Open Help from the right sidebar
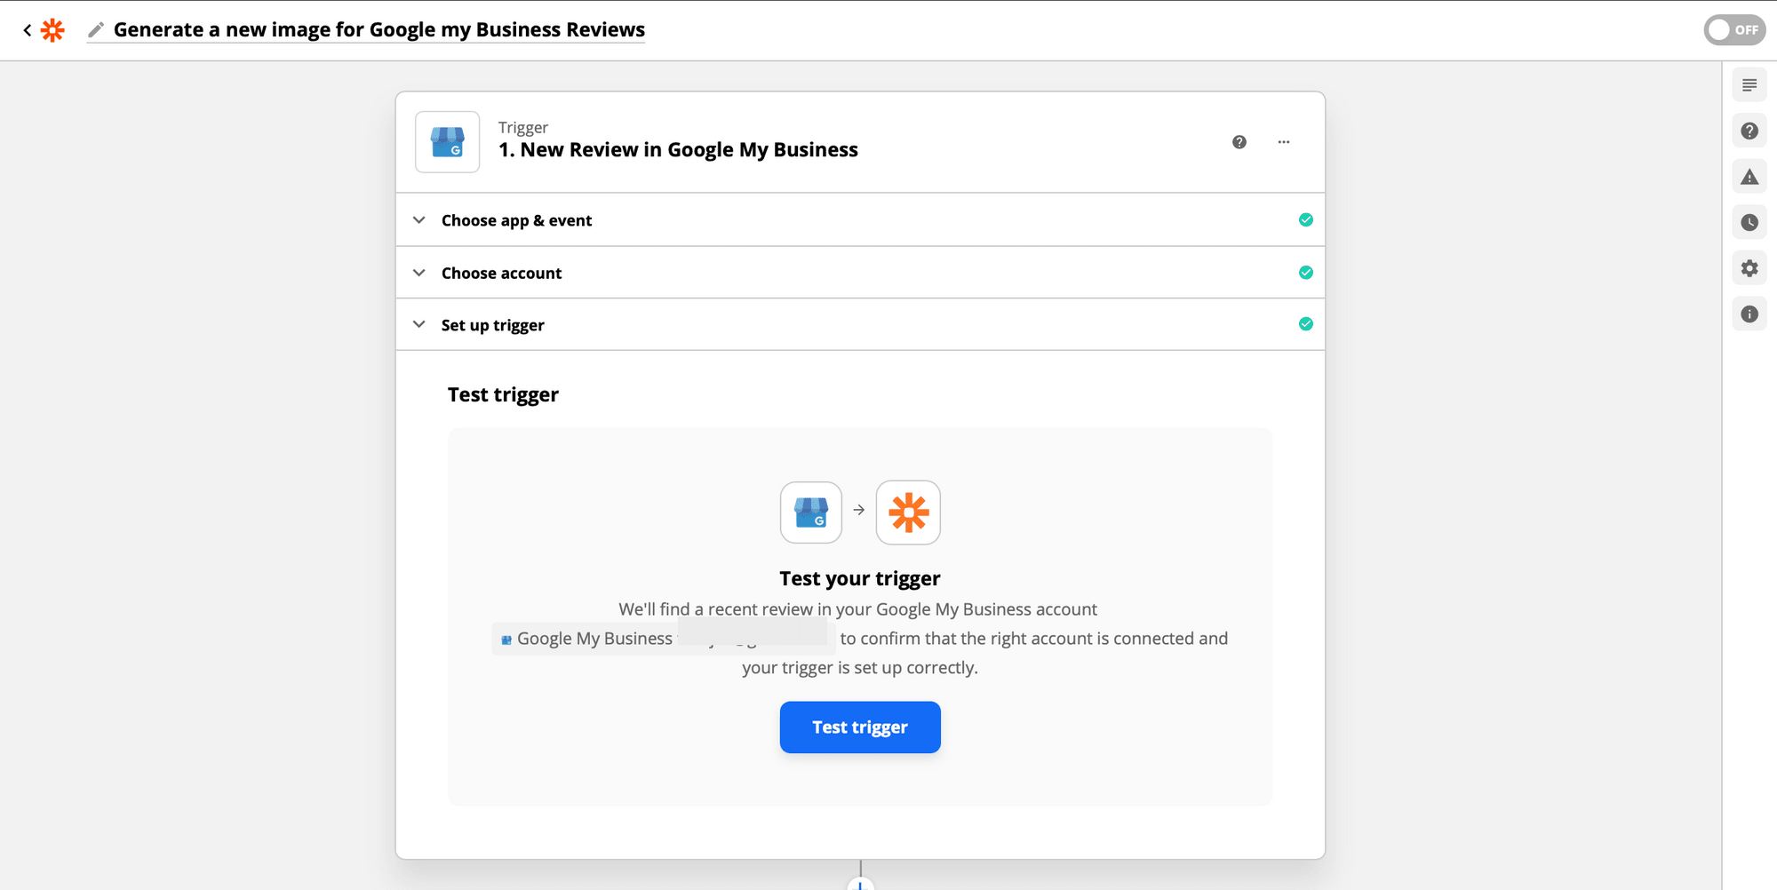 1749,131
